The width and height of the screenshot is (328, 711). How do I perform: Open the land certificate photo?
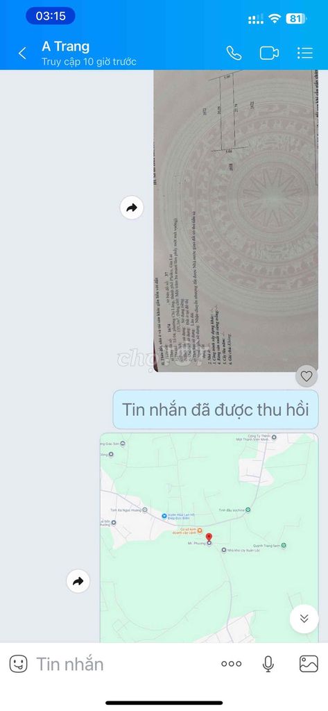click(x=236, y=221)
